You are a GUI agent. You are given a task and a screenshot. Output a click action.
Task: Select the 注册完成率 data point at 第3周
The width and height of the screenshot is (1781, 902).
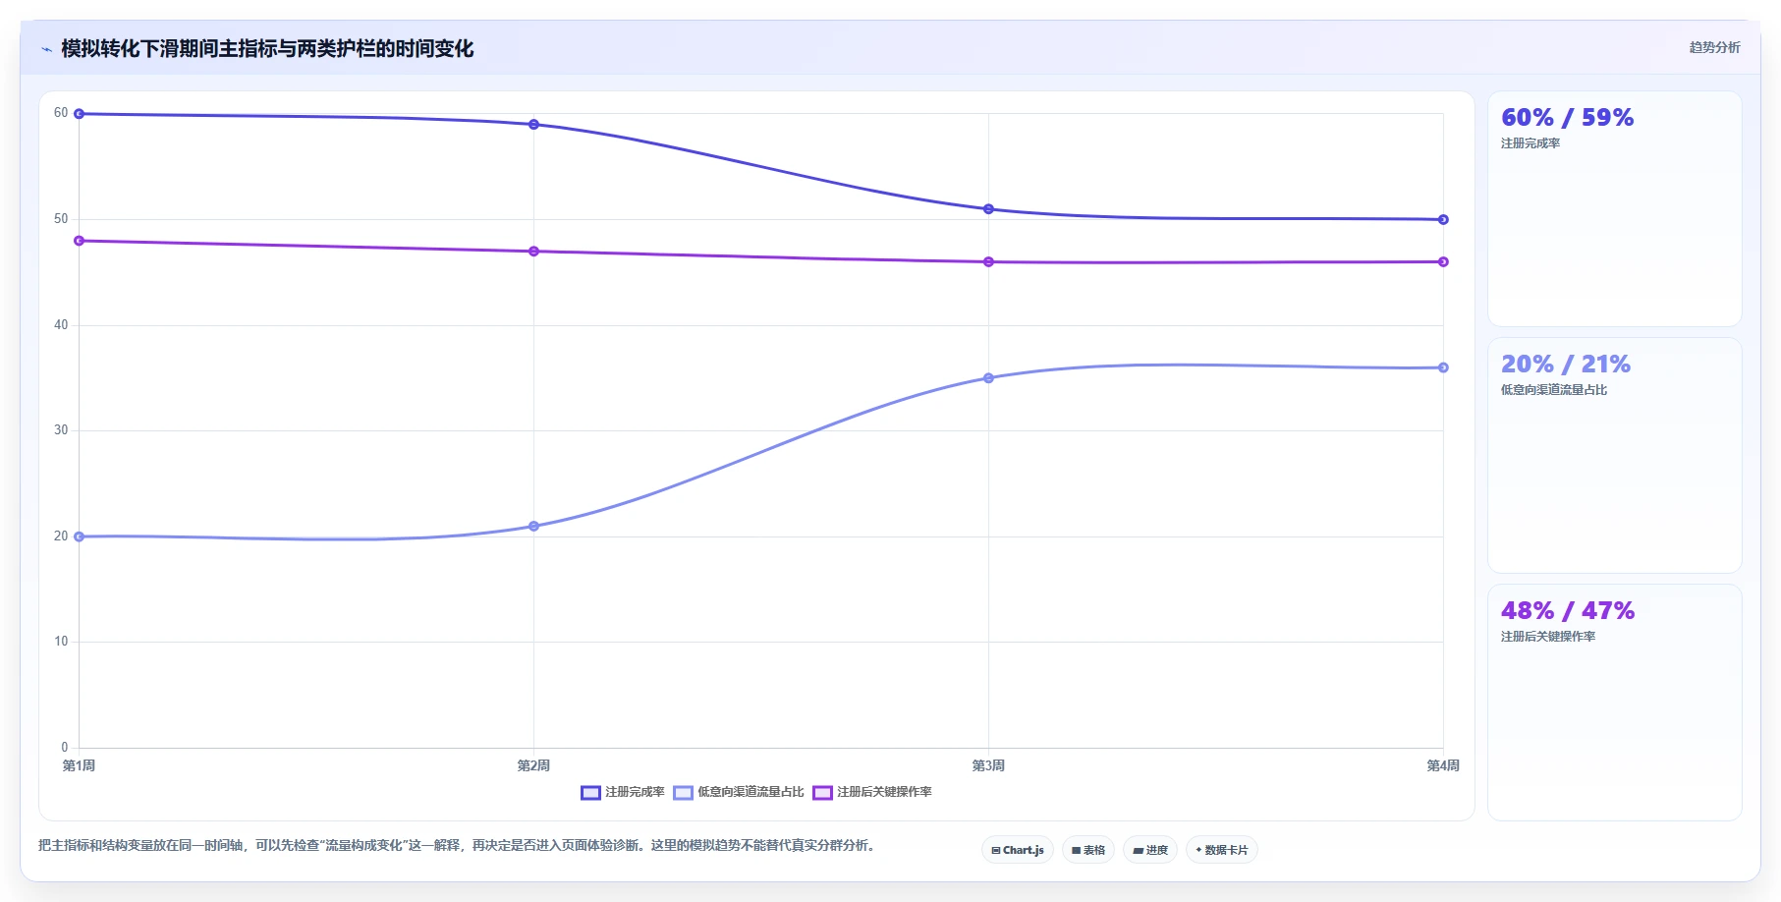988,209
